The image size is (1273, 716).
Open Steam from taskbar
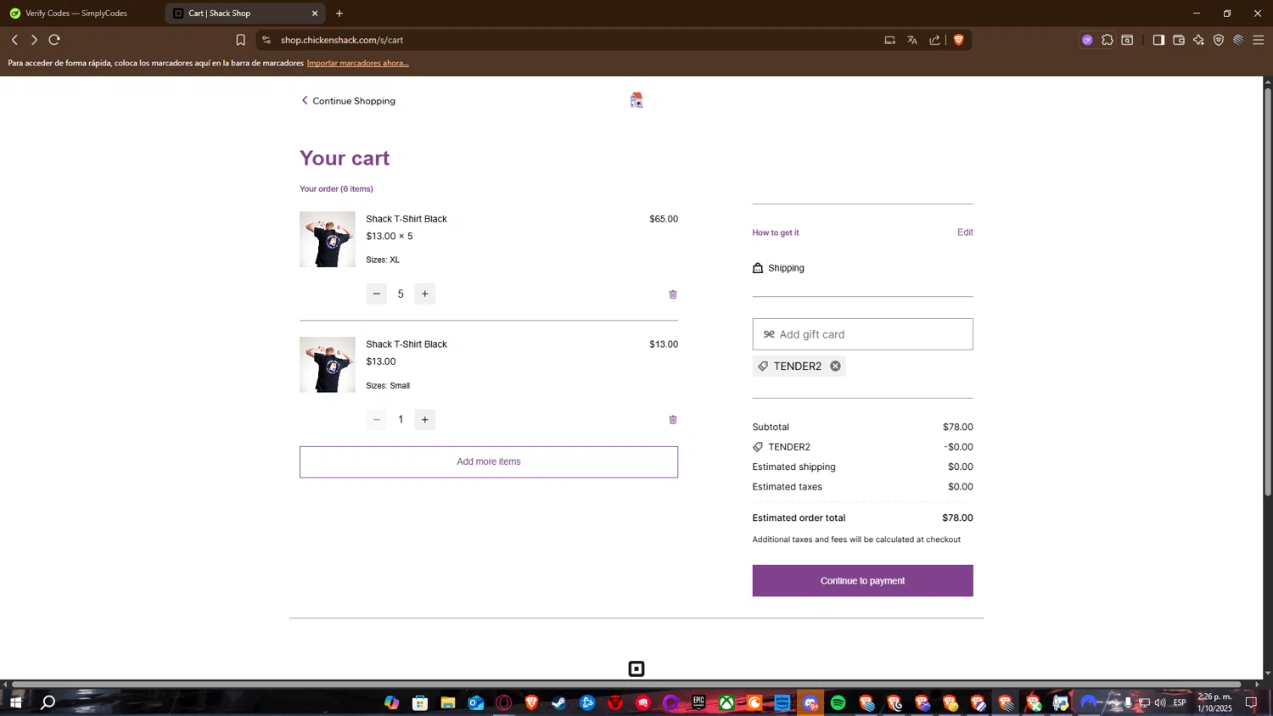tap(559, 702)
